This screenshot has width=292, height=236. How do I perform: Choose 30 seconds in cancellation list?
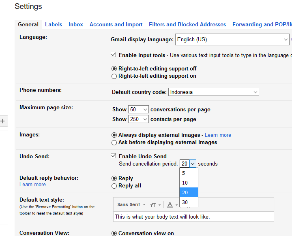coord(189,202)
